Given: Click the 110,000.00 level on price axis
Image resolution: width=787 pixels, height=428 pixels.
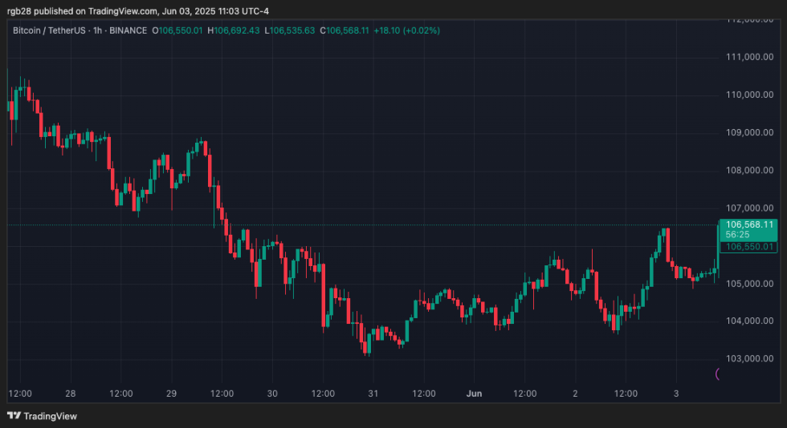Looking at the screenshot, I should point(748,95).
